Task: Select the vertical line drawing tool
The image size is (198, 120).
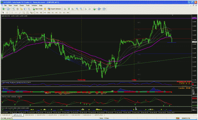Action: click(12, 13)
